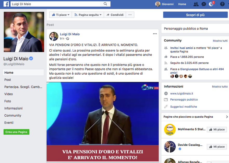Click the Personaggio pubblico link in Informazioni
Viewport: 229px width, 163px height.
tap(184, 100)
